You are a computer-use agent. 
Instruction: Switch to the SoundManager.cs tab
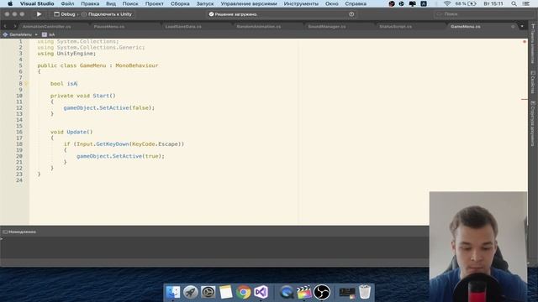click(327, 26)
